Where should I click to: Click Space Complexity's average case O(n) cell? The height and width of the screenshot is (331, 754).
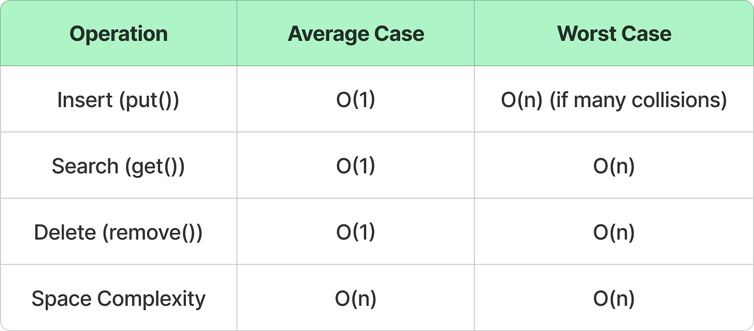click(x=356, y=298)
